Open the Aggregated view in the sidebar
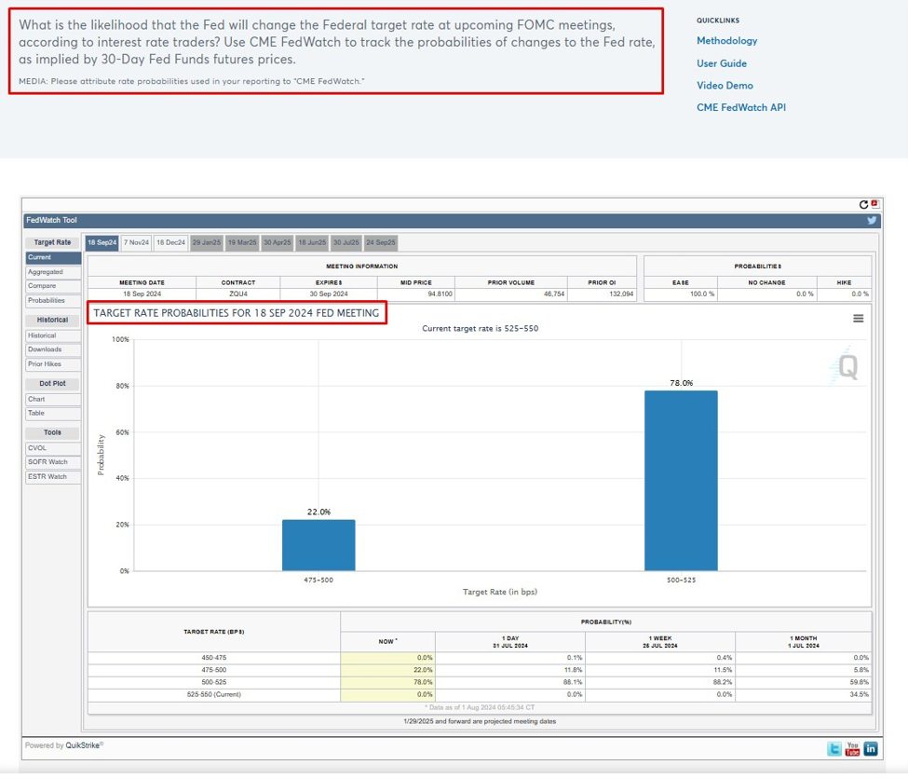The width and height of the screenshot is (908, 779). tap(52, 272)
